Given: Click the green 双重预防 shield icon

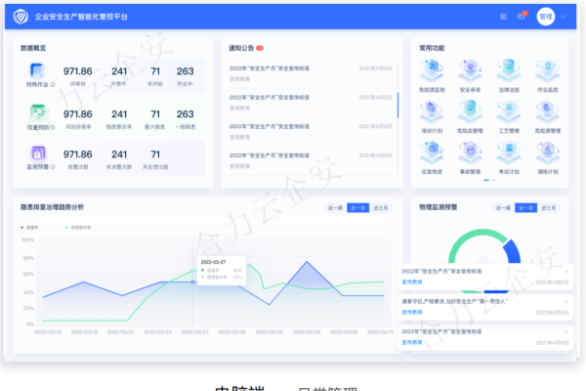Looking at the screenshot, I should tap(37, 112).
